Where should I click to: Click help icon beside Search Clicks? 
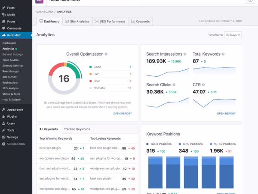[174, 85]
